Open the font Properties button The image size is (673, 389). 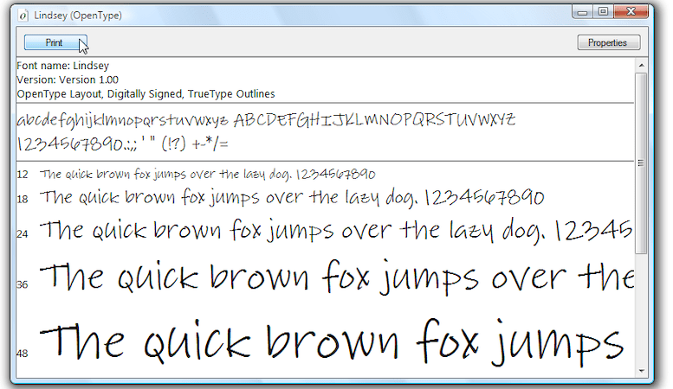(609, 42)
